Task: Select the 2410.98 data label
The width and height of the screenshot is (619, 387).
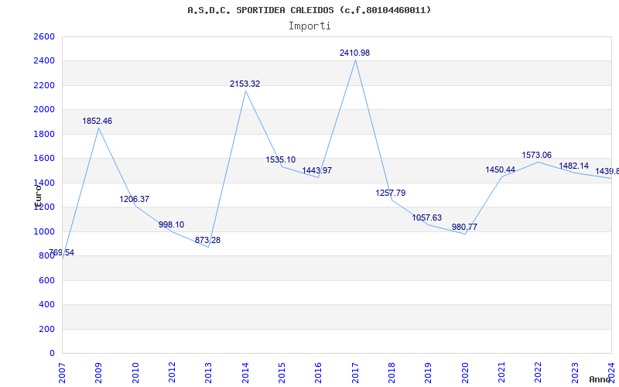Action: 354,53
